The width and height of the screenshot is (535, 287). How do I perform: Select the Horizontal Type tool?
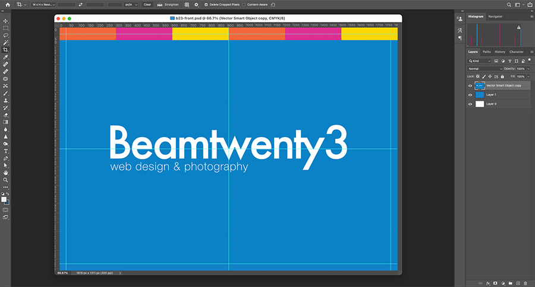point(5,151)
